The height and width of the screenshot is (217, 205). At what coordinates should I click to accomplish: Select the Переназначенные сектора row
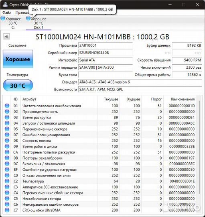point(100,129)
